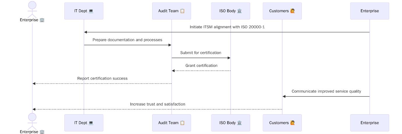This screenshot has width=402, height=134.
Task: Click the Enterprise label under the top actor
Action: tap(32, 20)
